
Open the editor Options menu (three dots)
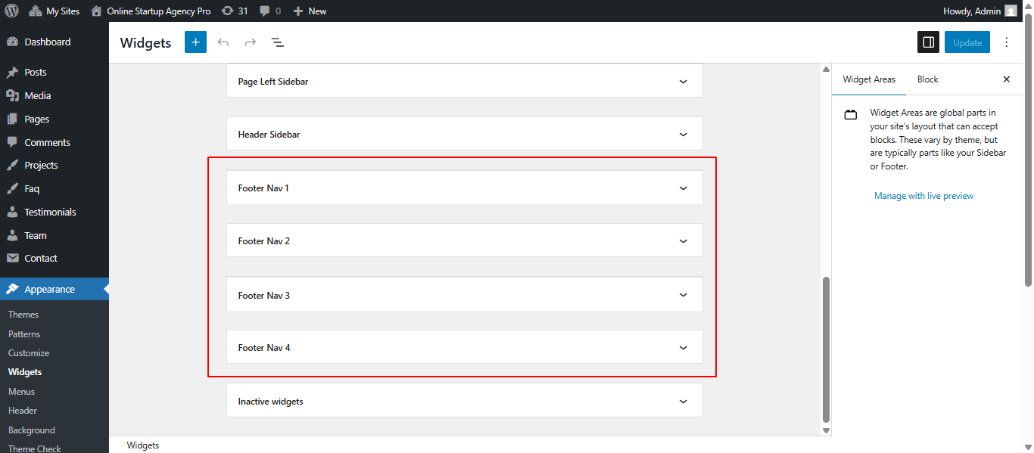(x=1007, y=42)
